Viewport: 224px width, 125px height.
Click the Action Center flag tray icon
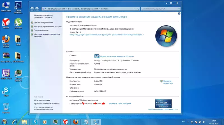point(196,122)
